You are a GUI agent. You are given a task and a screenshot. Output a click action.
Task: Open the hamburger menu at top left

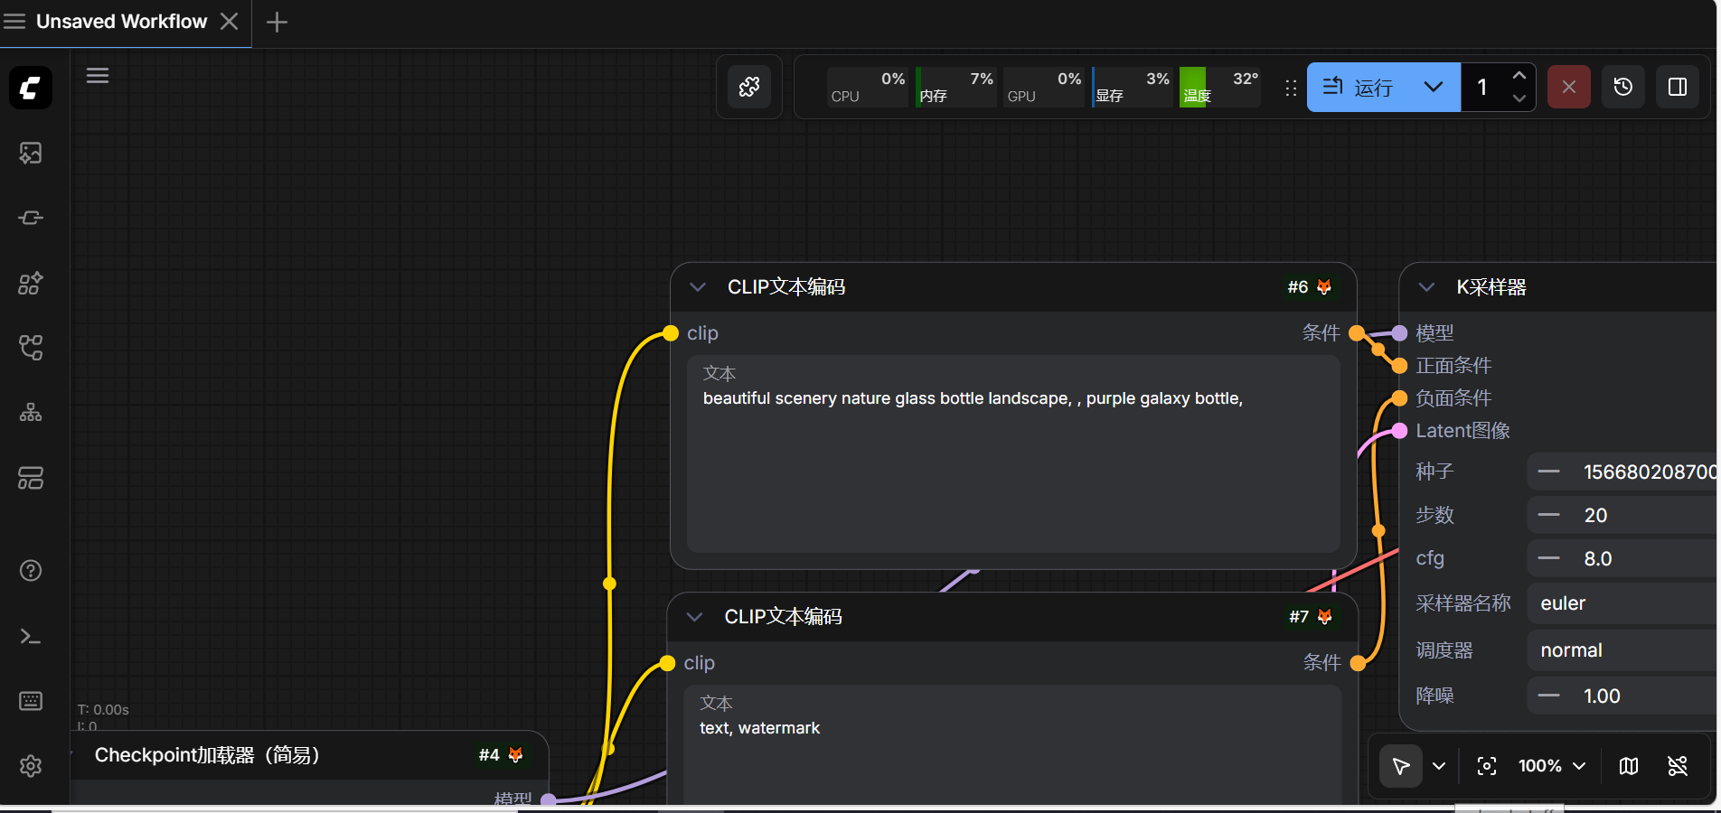point(14,22)
